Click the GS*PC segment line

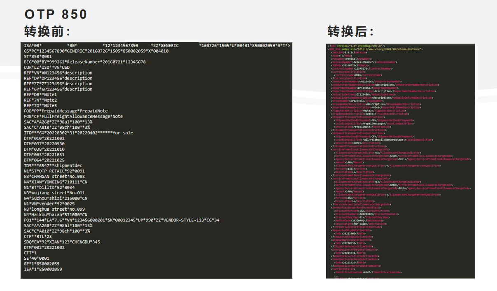coord(96,51)
